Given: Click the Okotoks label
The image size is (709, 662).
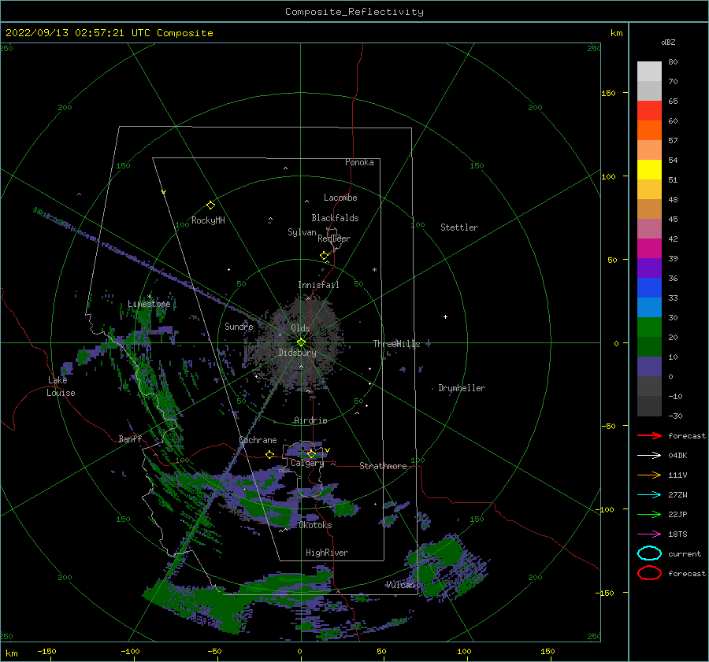Looking at the screenshot, I should (x=315, y=525).
